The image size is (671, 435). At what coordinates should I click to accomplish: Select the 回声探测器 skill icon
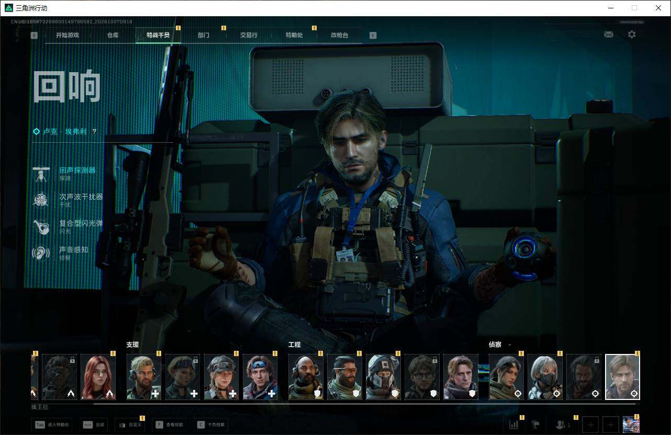click(x=41, y=174)
